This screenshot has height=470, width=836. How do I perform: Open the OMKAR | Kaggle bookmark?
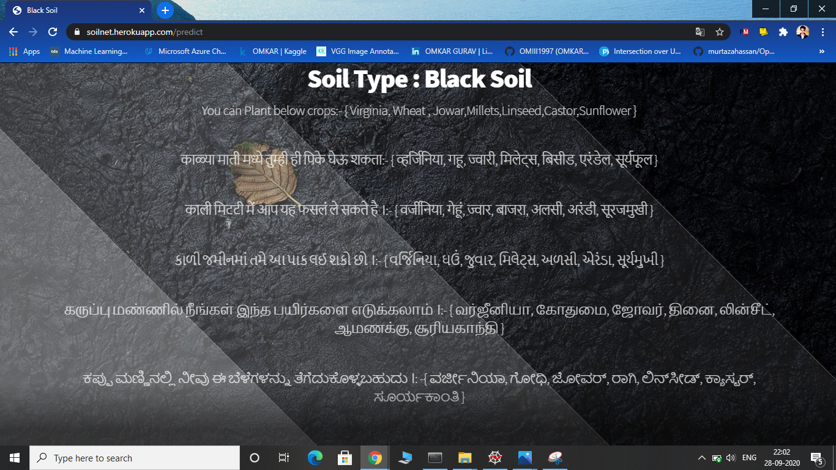[x=273, y=51]
